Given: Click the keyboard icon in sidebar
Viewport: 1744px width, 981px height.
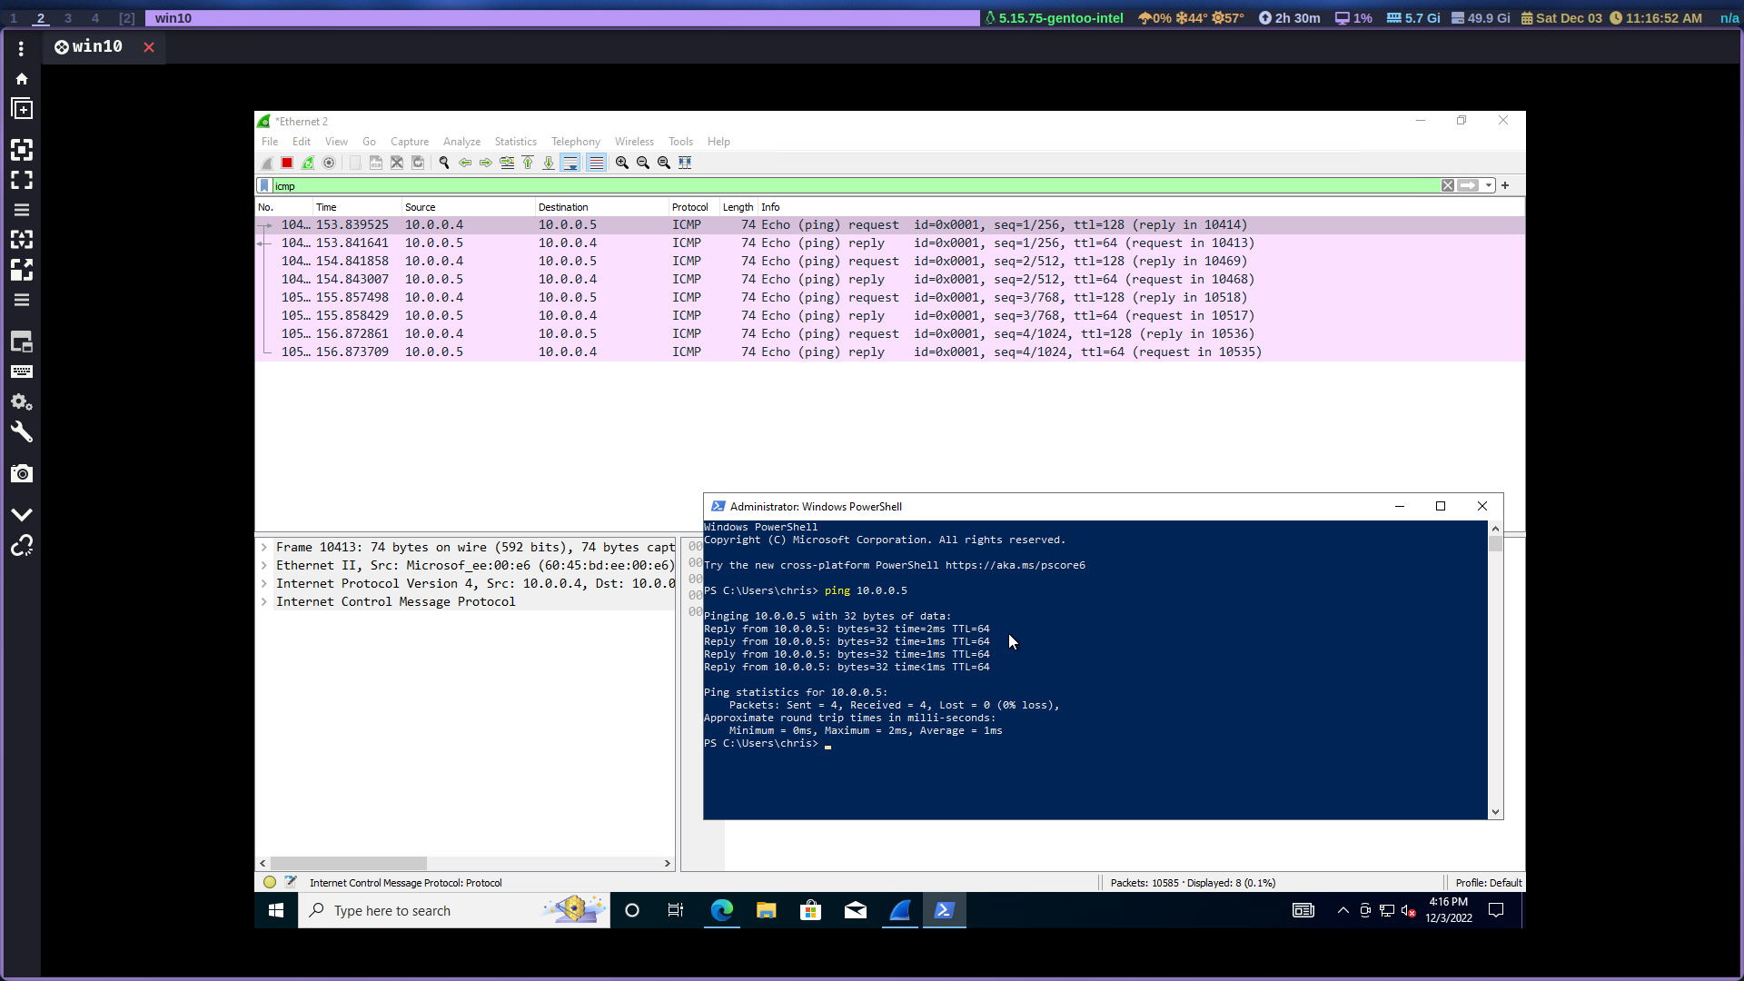Looking at the screenshot, I should pos(22,372).
